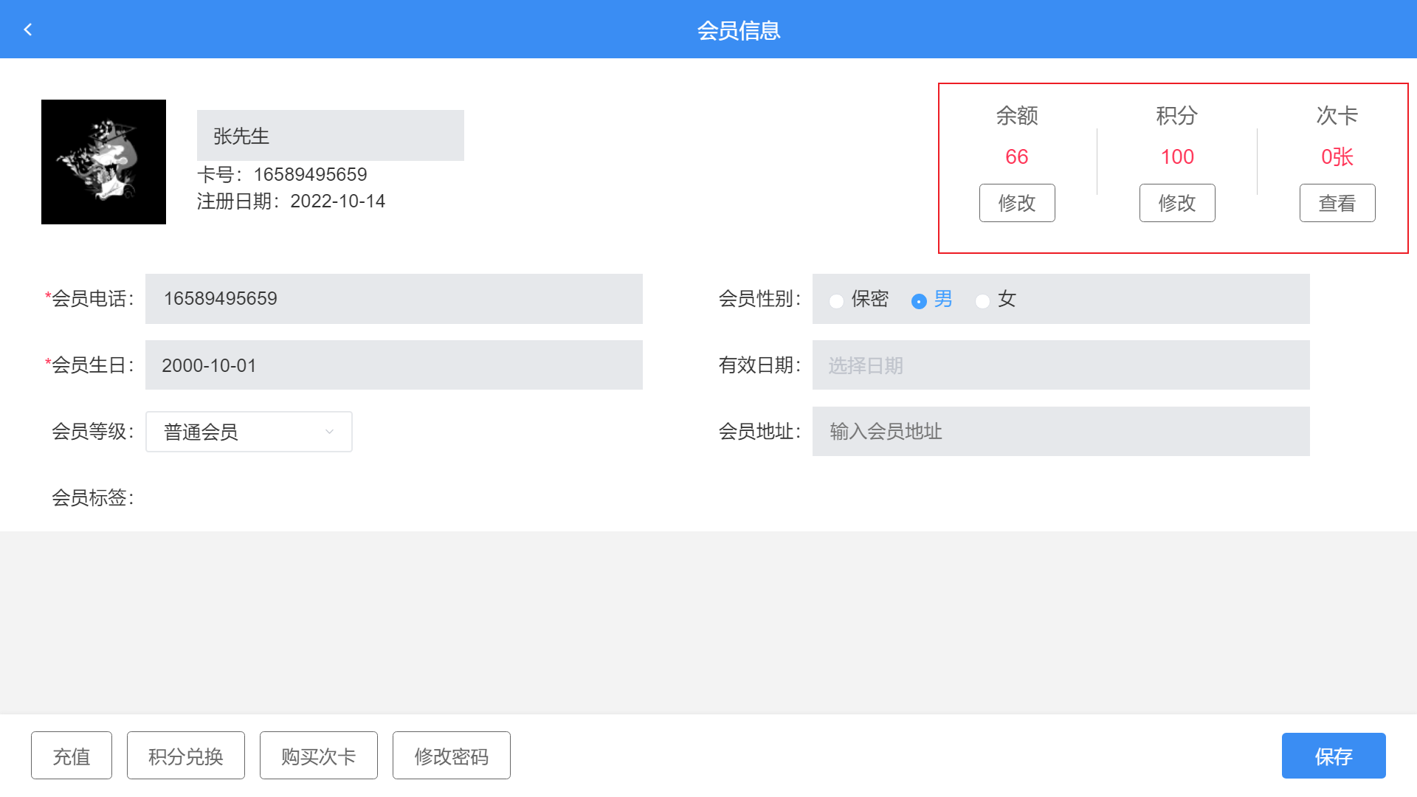This screenshot has height=797, width=1417.
Task: Open the 会员生日 date field
Action: [393, 365]
